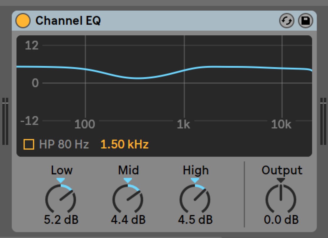
Task: Click the Channel EQ title text
Action: (x=68, y=21)
